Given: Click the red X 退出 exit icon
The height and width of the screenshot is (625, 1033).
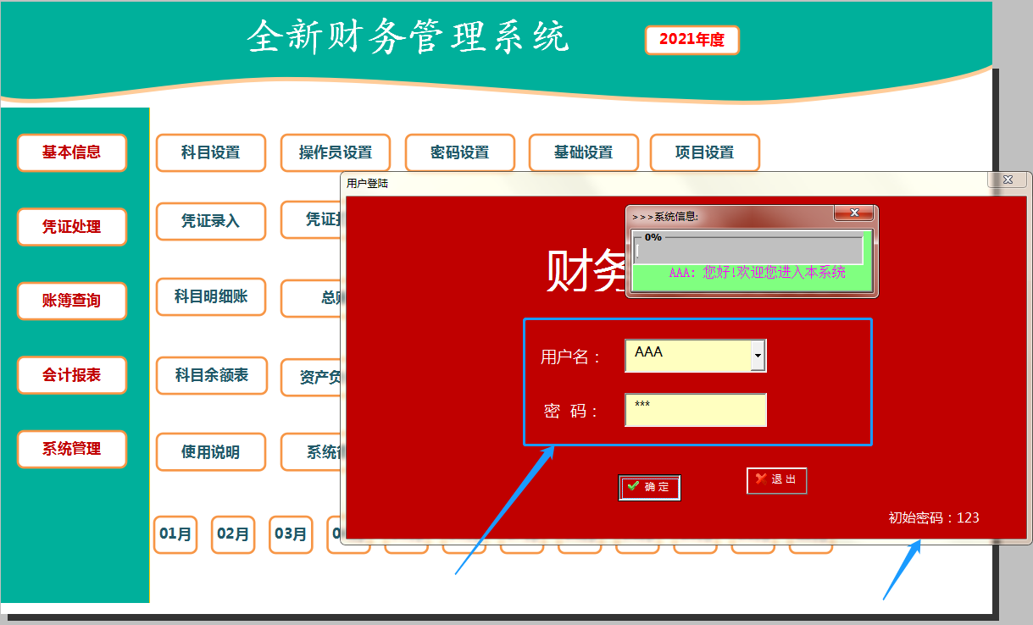Looking at the screenshot, I should pyautogui.click(x=760, y=480).
